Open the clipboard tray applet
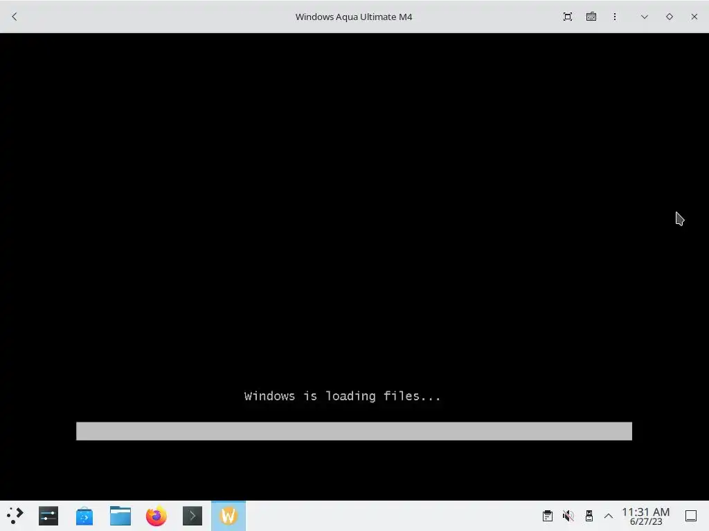709x531 pixels. (548, 516)
